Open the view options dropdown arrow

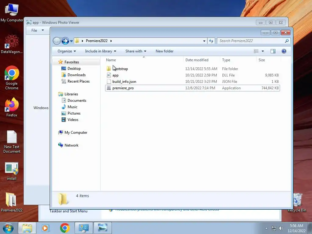coord(263,51)
